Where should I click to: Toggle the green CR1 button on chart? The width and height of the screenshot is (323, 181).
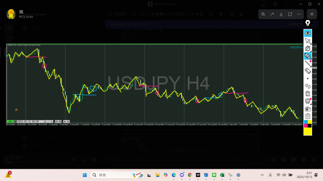pyautogui.click(x=10, y=121)
